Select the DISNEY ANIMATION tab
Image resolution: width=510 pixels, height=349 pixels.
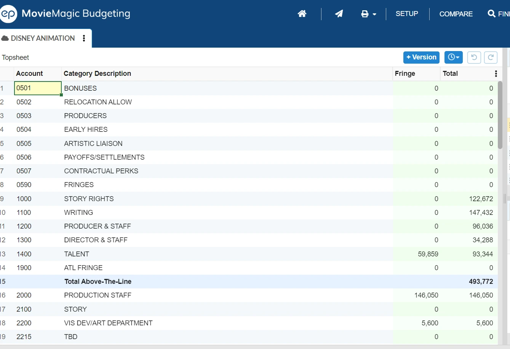point(43,38)
